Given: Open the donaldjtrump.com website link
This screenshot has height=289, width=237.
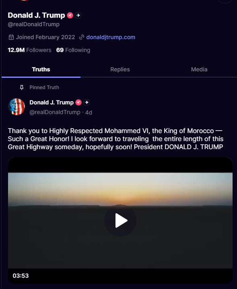Looking at the screenshot, I should (x=111, y=37).
